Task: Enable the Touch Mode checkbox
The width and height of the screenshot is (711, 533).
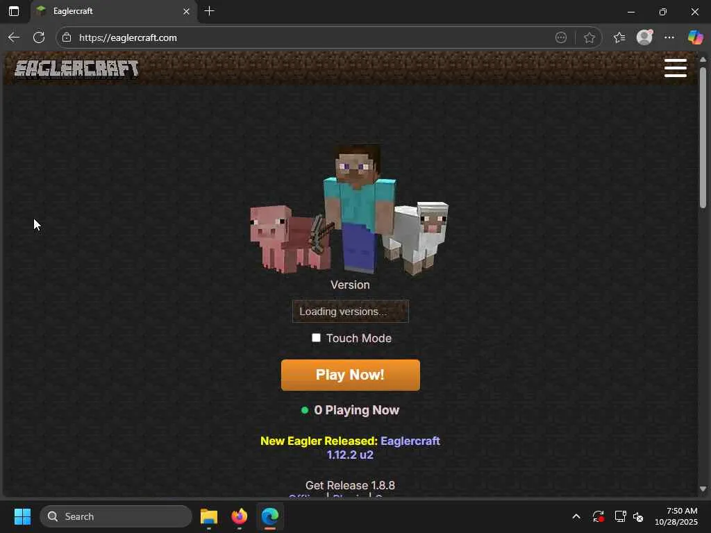Action: (x=316, y=338)
